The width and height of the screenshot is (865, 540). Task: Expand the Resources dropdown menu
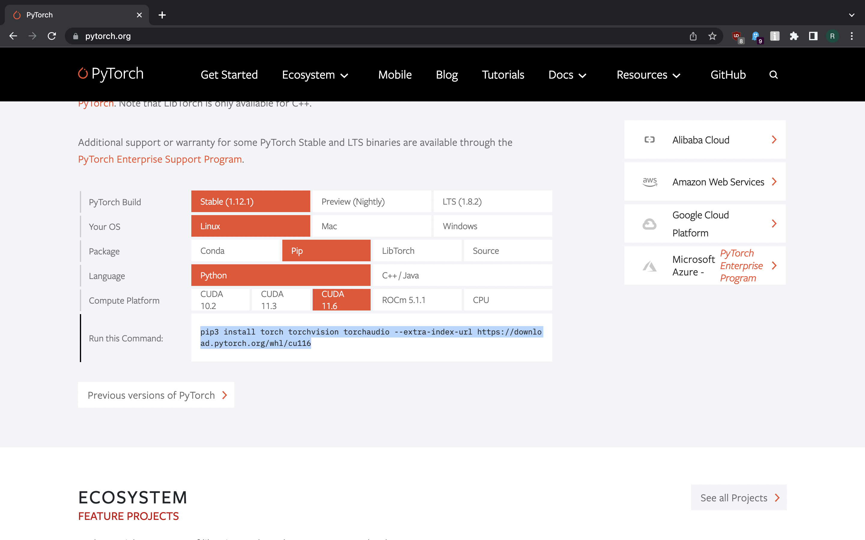click(x=648, y=75)
